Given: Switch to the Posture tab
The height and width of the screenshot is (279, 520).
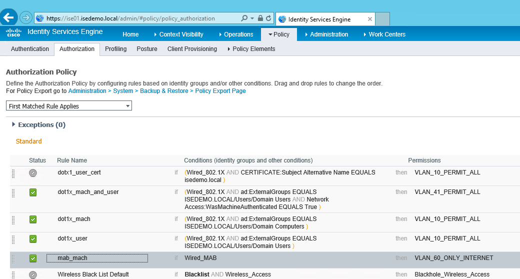Looking at the screenshot, I should [147, 49].
